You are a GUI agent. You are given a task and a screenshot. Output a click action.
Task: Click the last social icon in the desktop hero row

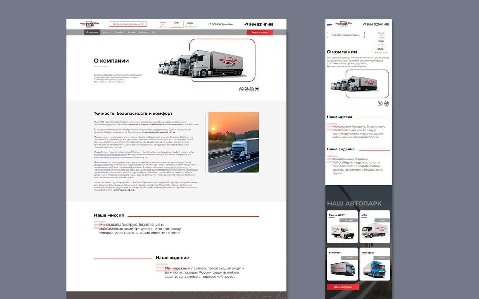pyautogui.click(x=257, y=89)
